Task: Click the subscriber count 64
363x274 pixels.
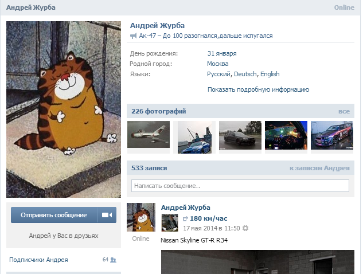Action: pyautogui.click(x=106, y=260)
